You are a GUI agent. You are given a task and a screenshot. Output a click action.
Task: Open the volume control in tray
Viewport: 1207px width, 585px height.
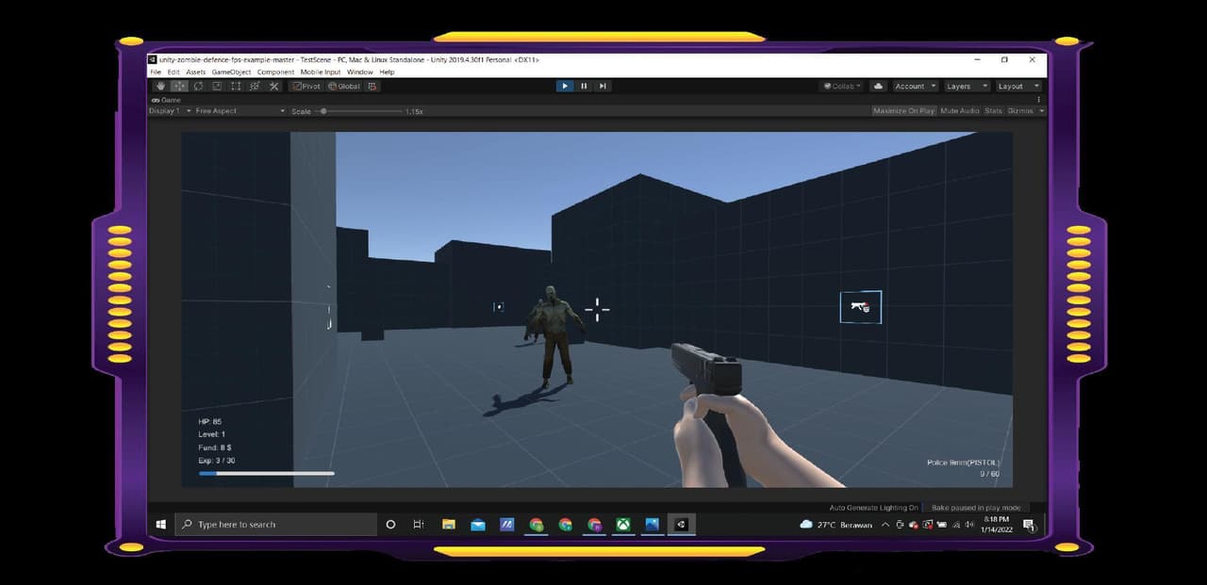(x=970, y=525)
